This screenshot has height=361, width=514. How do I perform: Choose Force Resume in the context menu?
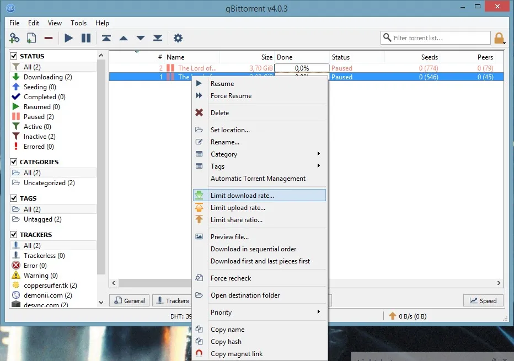[260, 96]
